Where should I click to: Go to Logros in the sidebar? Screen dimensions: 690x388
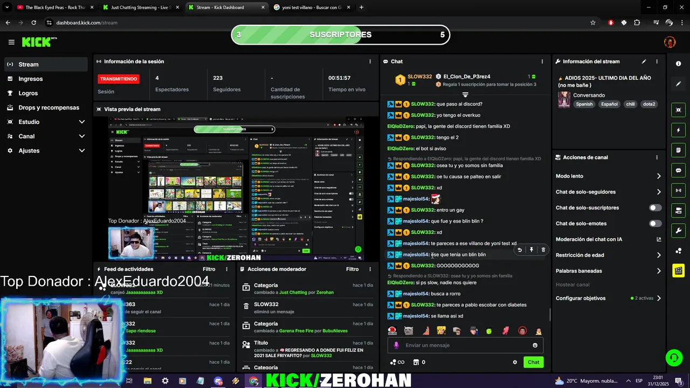[46, 93]
